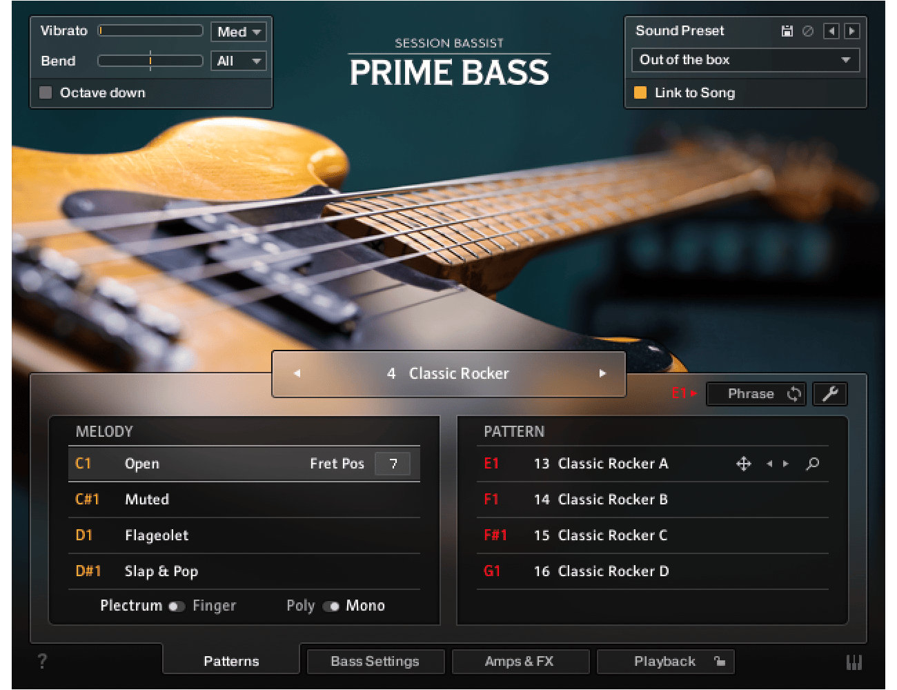Adjust the Bend slider
The width and height of the screenshot is (897, 690).
tap(150, 61)
